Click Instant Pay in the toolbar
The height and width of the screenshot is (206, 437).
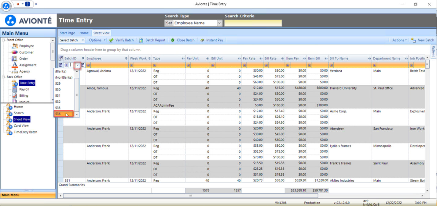click(211, 40)
